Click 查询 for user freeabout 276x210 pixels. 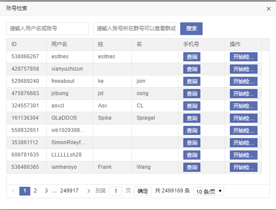192,81
